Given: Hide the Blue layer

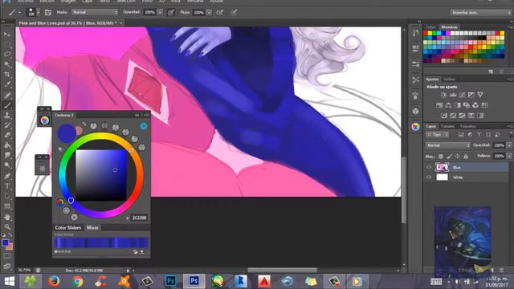Looking at the screenshot, I should pyautogui.click(x=429, y=168).
